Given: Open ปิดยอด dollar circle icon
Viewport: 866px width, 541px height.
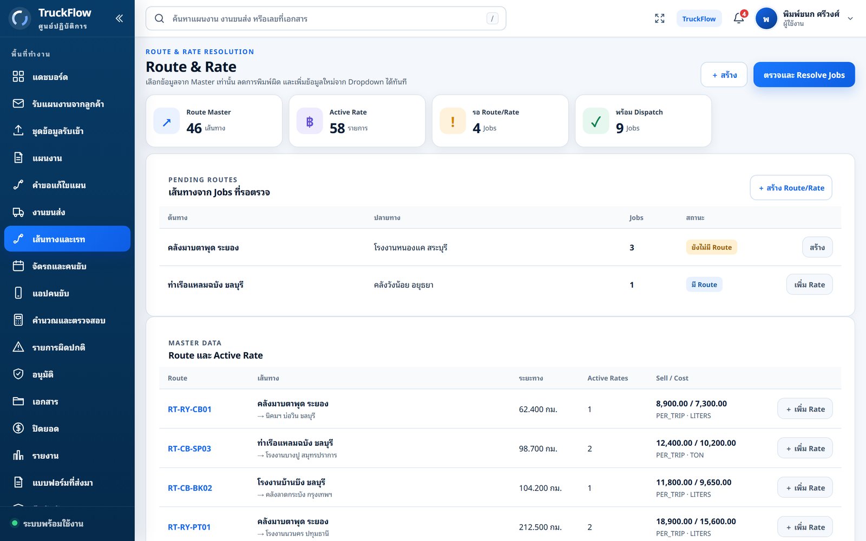Looking at the screenshot, I should (18, 428).
